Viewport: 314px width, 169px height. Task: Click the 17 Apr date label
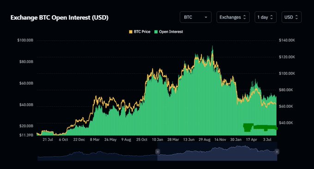tap(251, 140)
